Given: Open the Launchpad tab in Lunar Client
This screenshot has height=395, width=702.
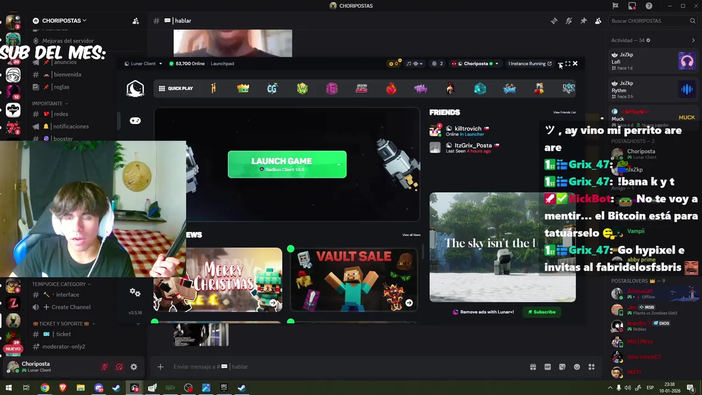Looking at the screenshot, I should click(222, 64).
